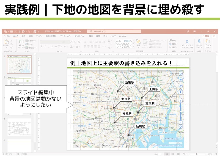Open the Shape Fill (図形の塗りつぶし) dropdown
The height and width of the screenshot is (165, 220).
click(x=157, y=40)
